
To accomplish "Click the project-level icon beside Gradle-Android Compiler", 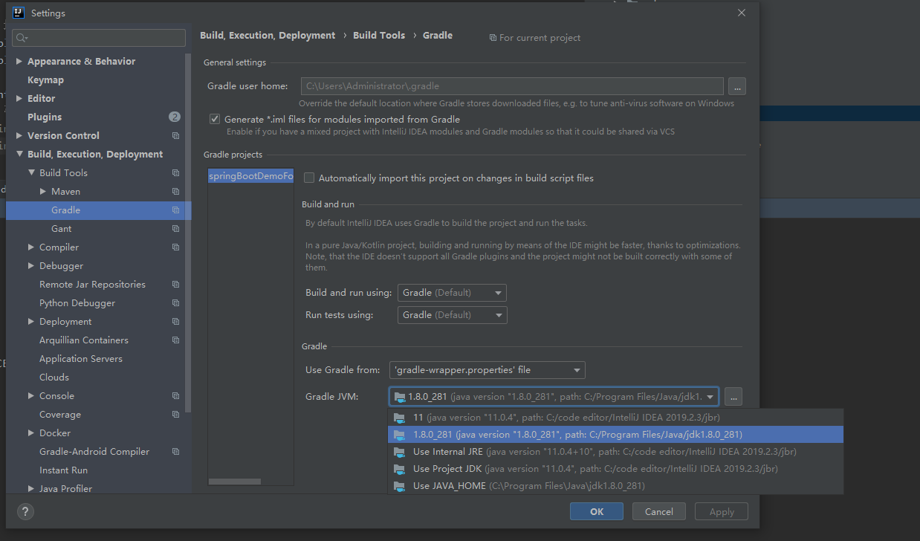I will [175, 452].
